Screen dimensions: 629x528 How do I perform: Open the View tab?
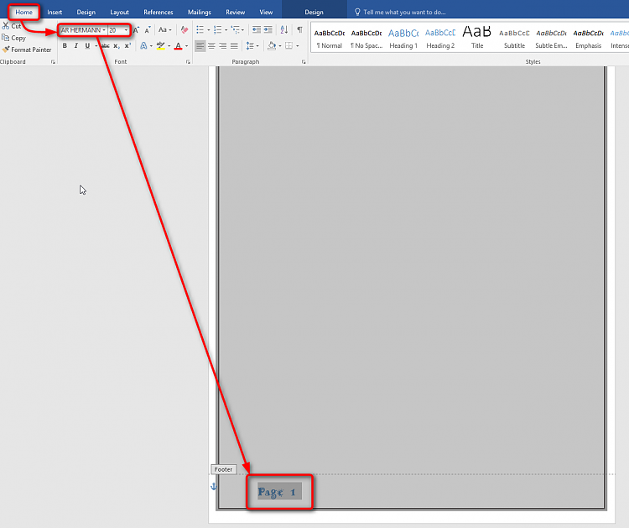point(266,12)
